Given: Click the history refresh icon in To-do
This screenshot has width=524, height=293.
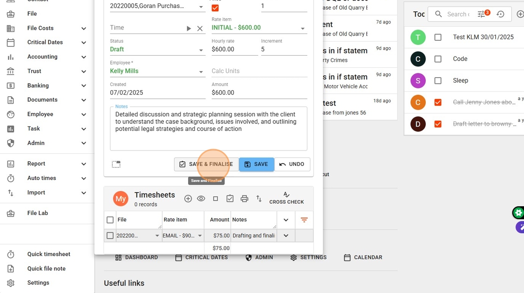Looking at the screenshot, I should (500, 14).
